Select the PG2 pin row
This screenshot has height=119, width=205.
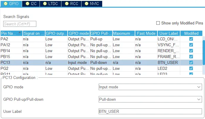[11, 68]
